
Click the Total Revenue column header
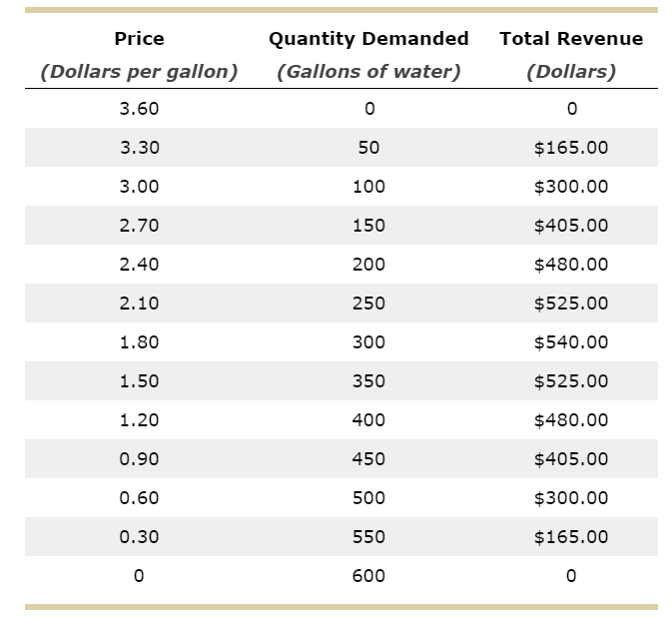tap(571, 39)
